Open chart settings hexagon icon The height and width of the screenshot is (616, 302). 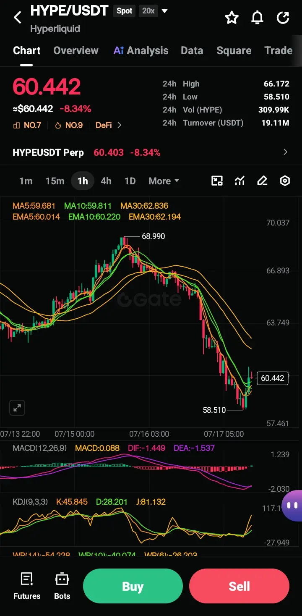click(285, 181)
